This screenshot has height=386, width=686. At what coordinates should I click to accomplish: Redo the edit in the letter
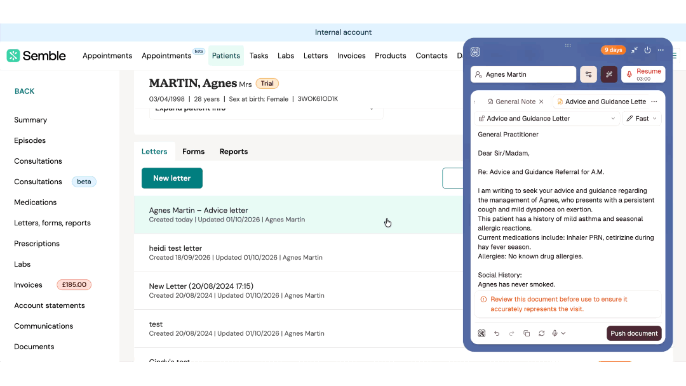point(511,333)
